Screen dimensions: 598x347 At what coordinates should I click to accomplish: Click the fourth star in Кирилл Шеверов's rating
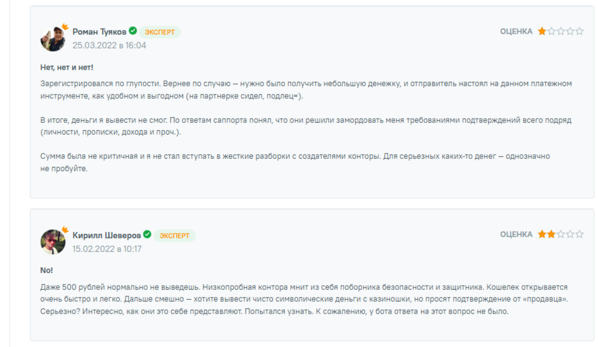coord(570,234)
